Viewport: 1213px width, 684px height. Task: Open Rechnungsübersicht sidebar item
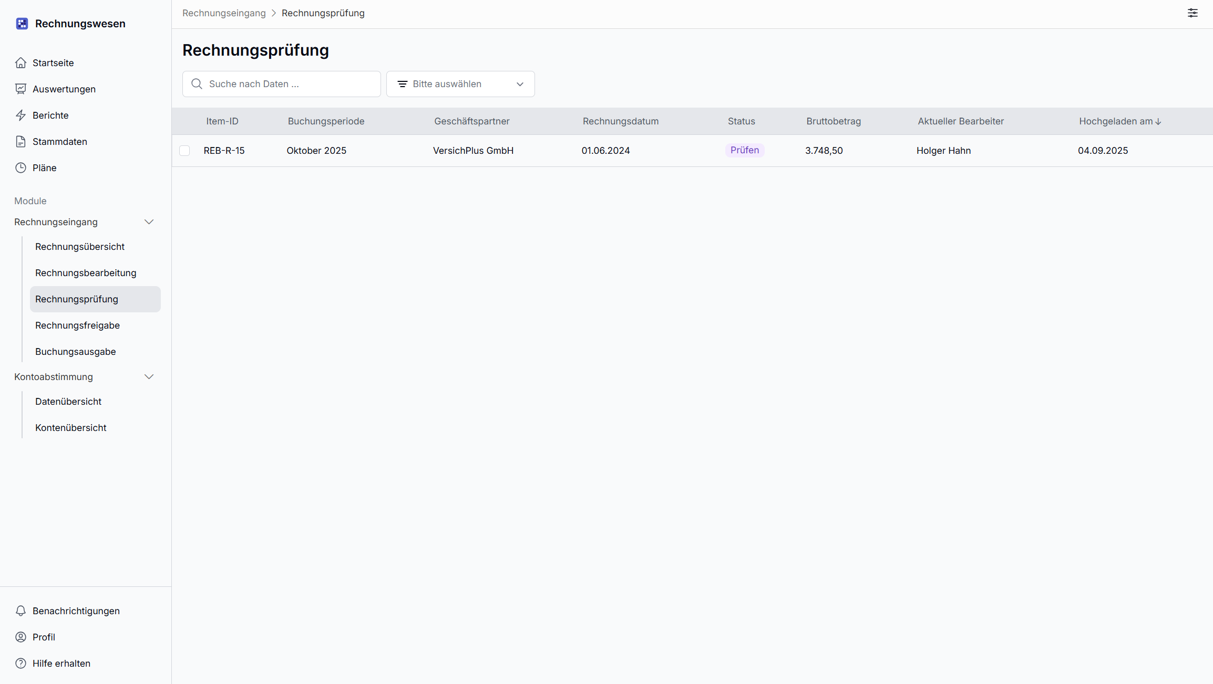(80, 247)
